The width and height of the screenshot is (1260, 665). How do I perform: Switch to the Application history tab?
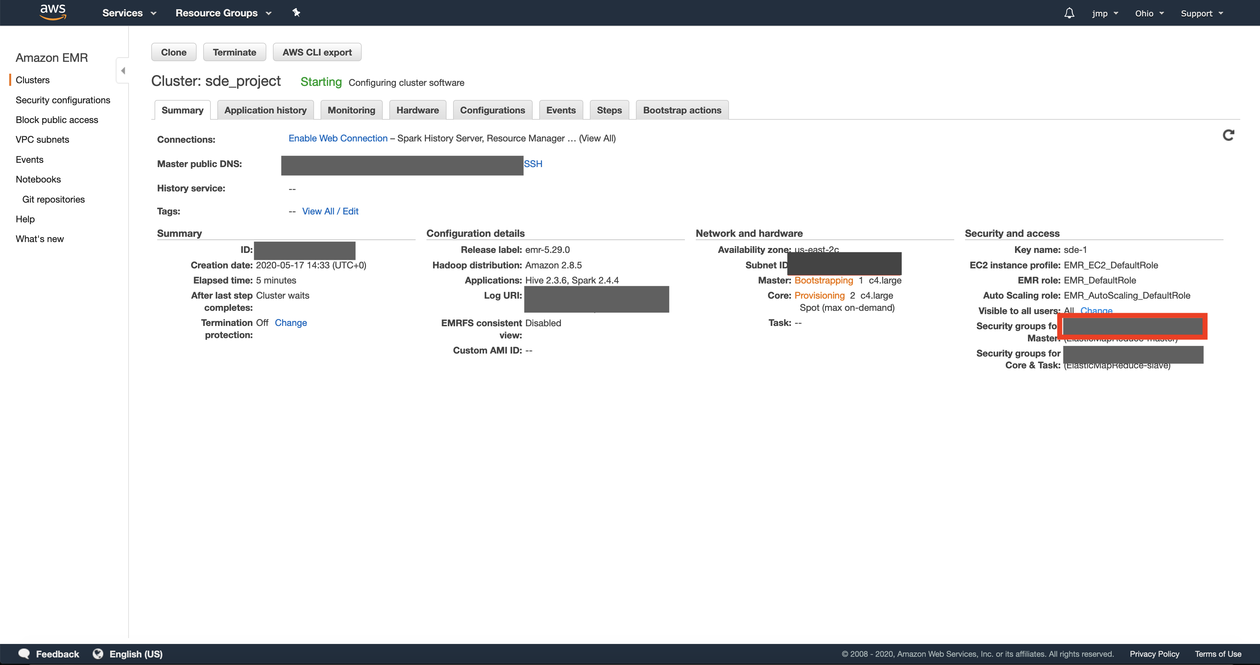265,110
